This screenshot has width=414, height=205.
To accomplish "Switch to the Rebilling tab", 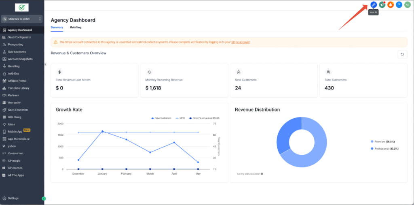I will (76, 27).
